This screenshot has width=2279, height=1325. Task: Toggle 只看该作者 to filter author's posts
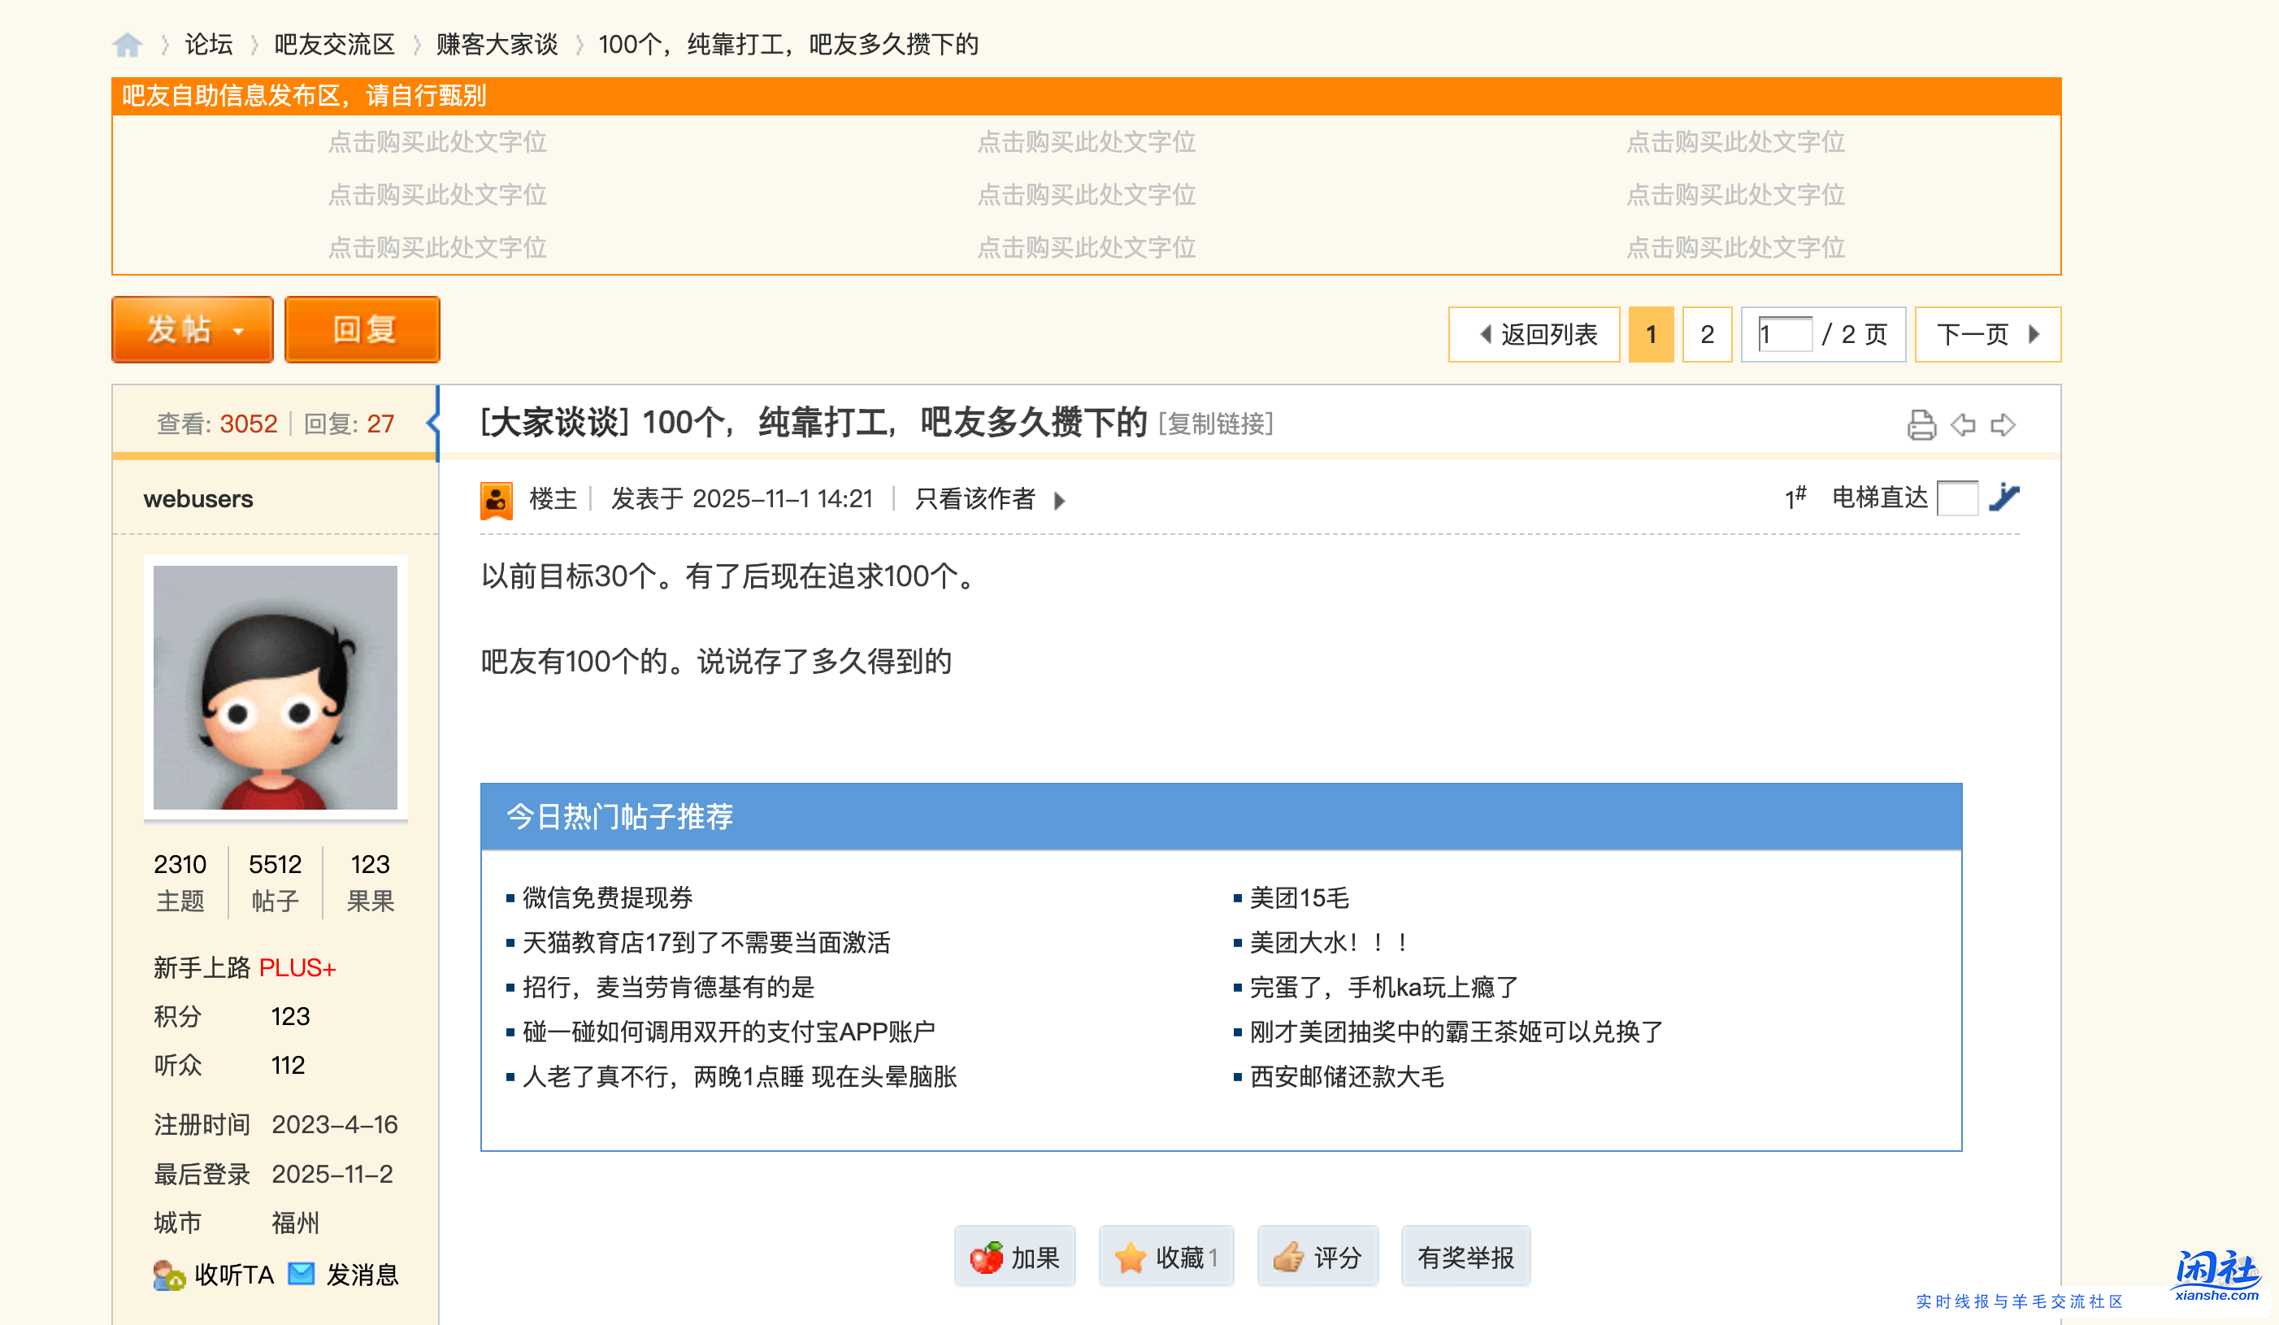tap(973, 499)
